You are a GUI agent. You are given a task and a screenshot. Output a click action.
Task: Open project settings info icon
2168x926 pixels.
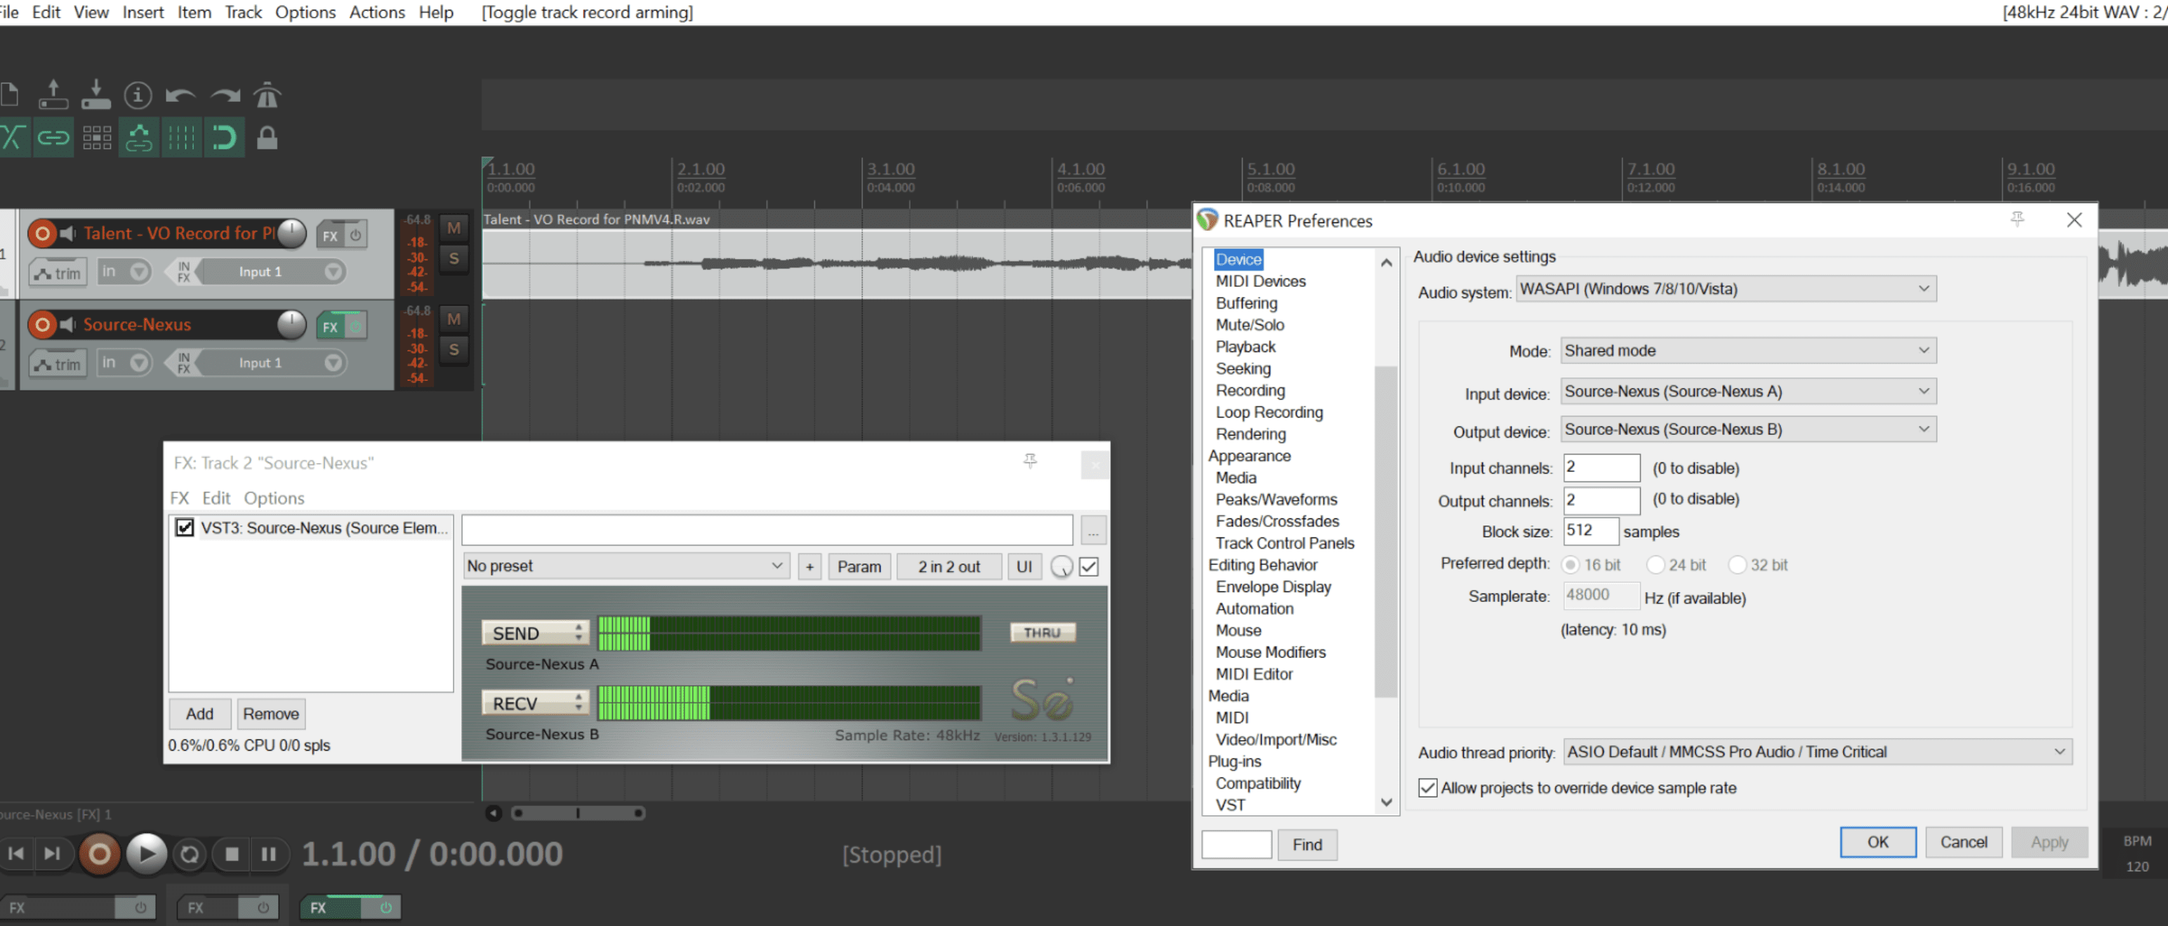[138, 95]
